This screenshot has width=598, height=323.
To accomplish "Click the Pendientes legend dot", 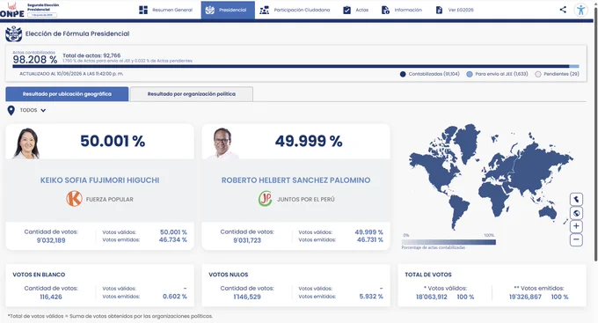I will pos(537,74).
